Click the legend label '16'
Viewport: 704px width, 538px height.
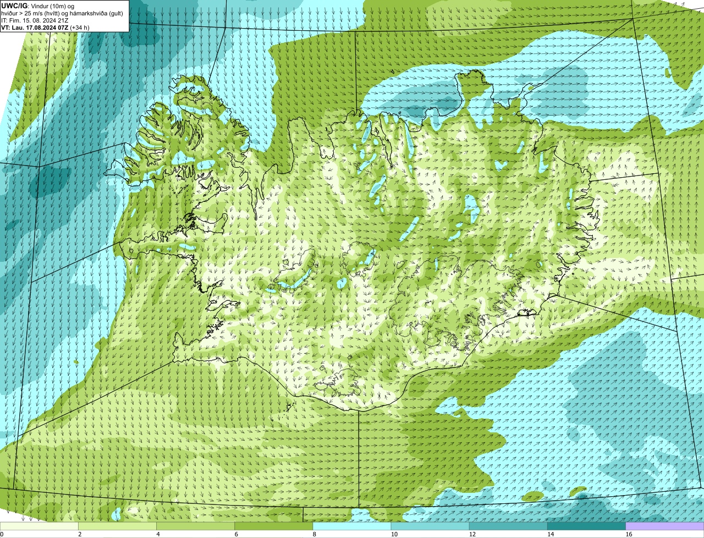click(x=629, y=534)
